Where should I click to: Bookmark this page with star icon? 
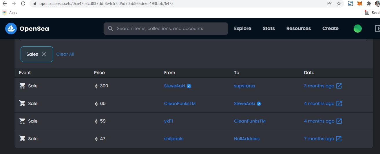tap(339, 3)
